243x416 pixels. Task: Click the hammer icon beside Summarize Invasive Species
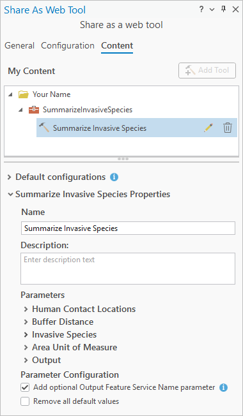pyautogui.click(x=44, y=128)
